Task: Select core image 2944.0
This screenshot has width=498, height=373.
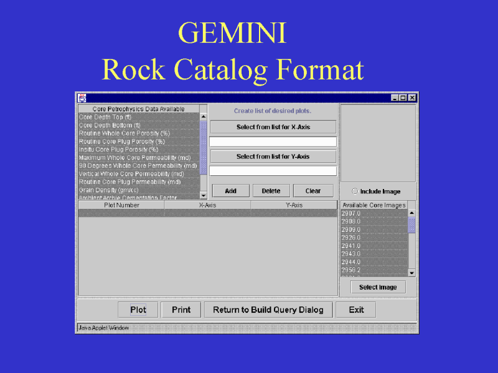Action: click(x=375, y=262)
